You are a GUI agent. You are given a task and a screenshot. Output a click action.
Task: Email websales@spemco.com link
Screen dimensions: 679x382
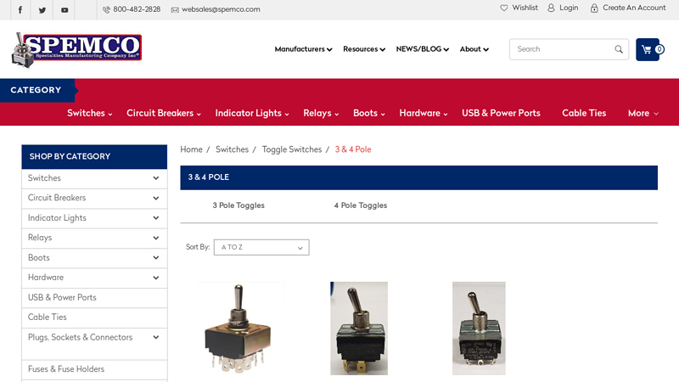[x=221, y=9]
